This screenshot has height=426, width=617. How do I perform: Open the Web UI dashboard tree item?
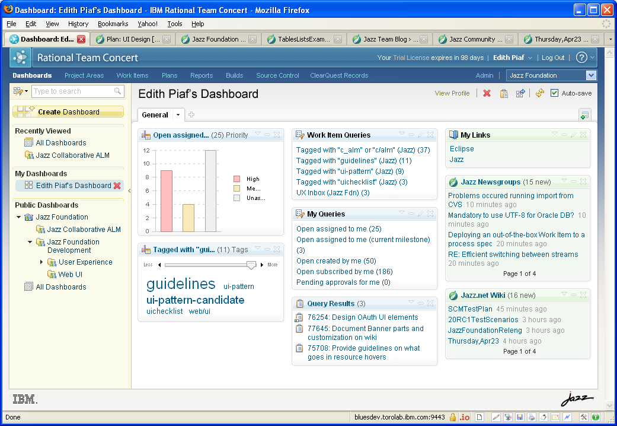click(x=71, y=274)
